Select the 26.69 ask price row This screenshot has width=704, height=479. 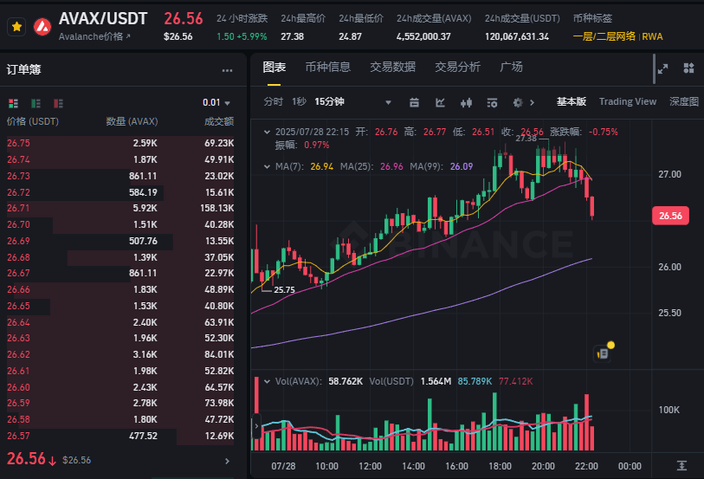(120, 241)
